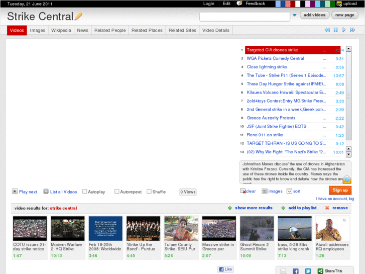Click the pencil icon beside Strike Central title
Screen dimensions: 365x274
78,16
